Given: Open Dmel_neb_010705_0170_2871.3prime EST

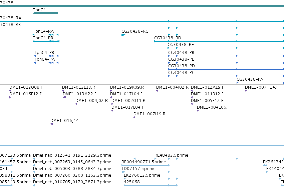Looking at the screenshot, I should pos(34,185).
